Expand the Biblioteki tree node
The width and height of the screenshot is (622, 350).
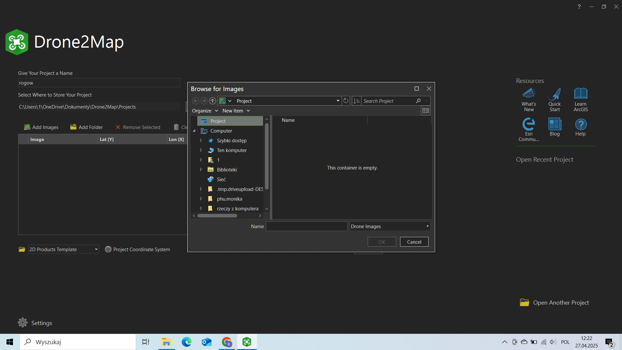coord(201,169)
